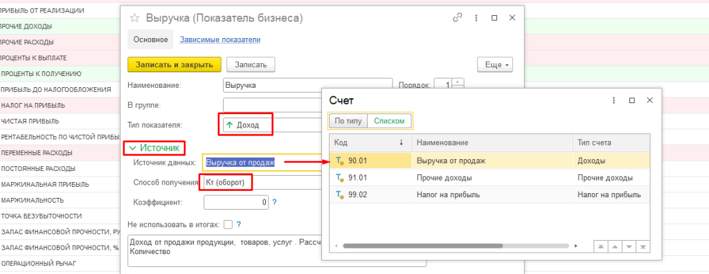709x274 pixels.
Task: Click the В группе input field
Action: (271, 105)
